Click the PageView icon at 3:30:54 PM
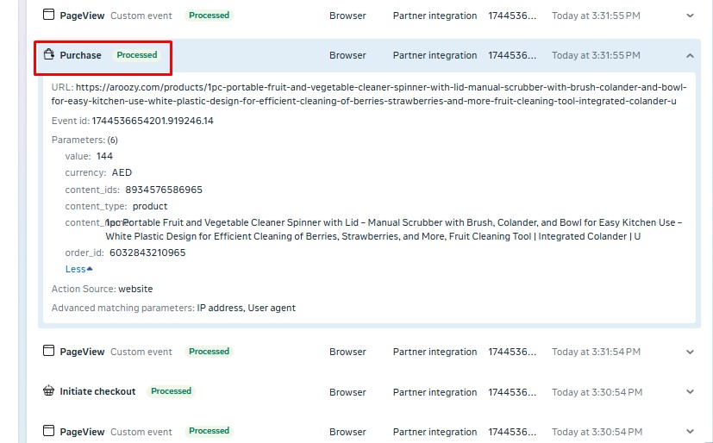713x443 pixels. tap(49, 431)
